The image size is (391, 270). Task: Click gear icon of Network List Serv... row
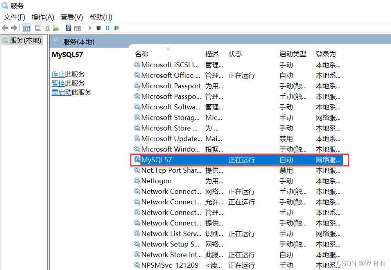(x=137, y=233)
